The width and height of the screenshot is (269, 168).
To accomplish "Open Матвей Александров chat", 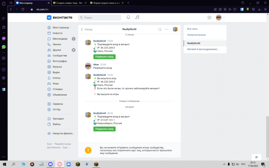I will (x=205, y=49).
